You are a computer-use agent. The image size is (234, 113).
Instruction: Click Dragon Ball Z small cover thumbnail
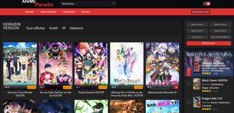pyautogui.click(x=197, y=102)
